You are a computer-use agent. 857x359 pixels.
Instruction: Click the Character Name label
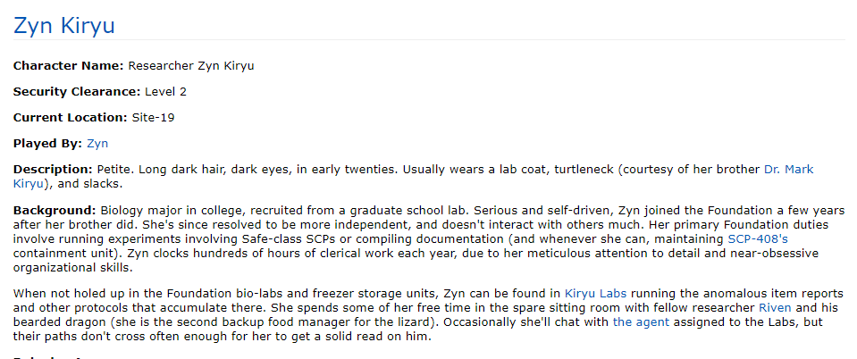(x=69, y=66)
